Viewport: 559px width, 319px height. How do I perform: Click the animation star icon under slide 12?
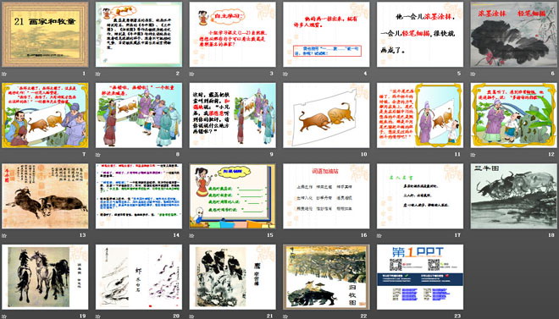(x=473, y=155)
